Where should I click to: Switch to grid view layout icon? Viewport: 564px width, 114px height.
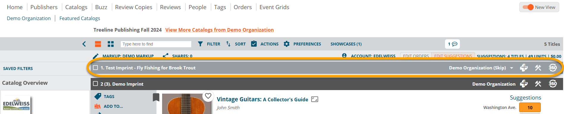[x=111, y=44]
